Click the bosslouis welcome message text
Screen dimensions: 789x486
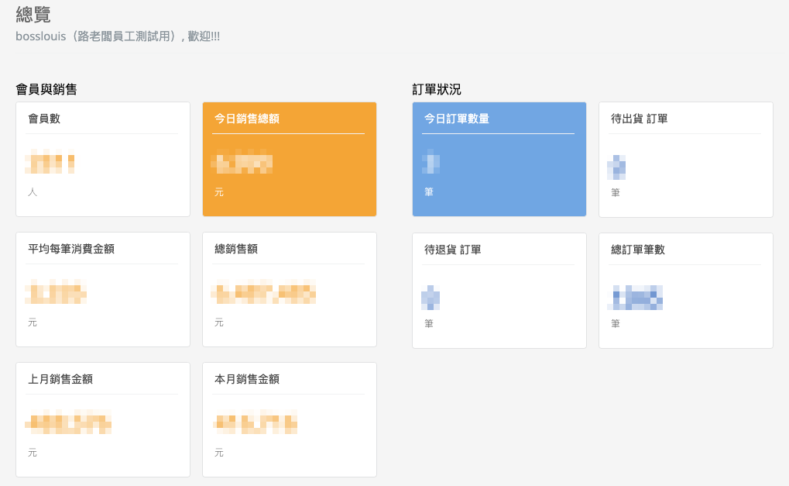tap(118, 36)
